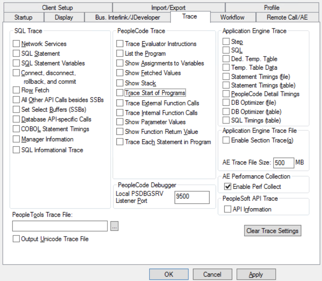Viewport: 322px width, 281px height.
Task: Select the Import/Export tab
Action: 168,7
